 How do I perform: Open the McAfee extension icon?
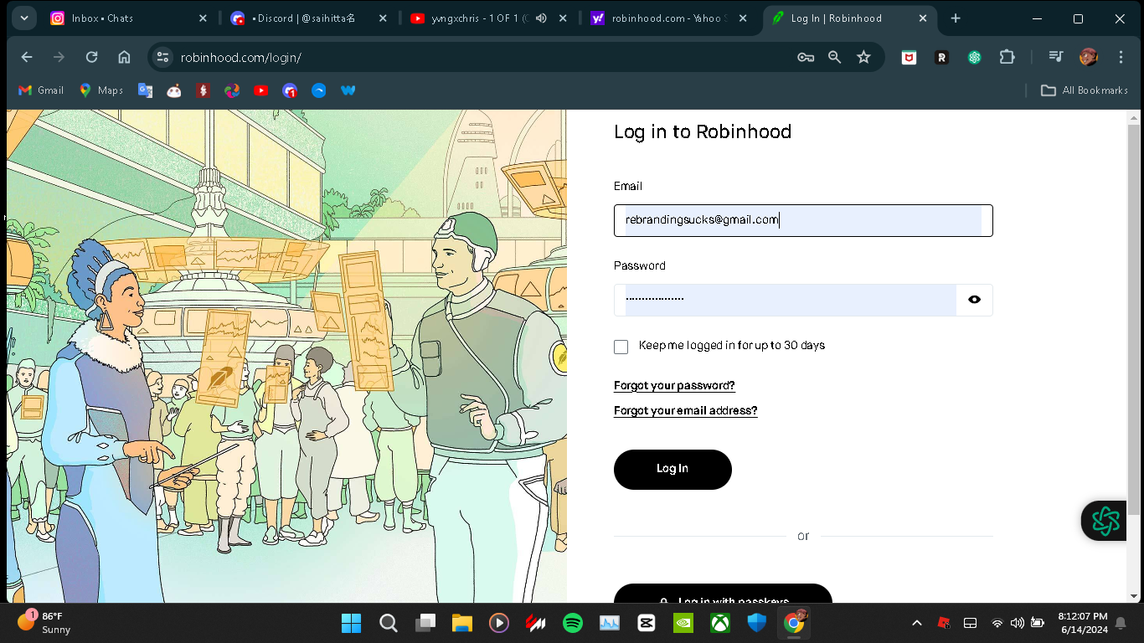(909, 58)
